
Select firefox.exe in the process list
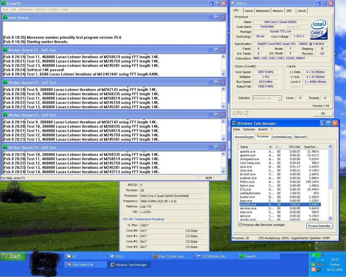[247, 182]
